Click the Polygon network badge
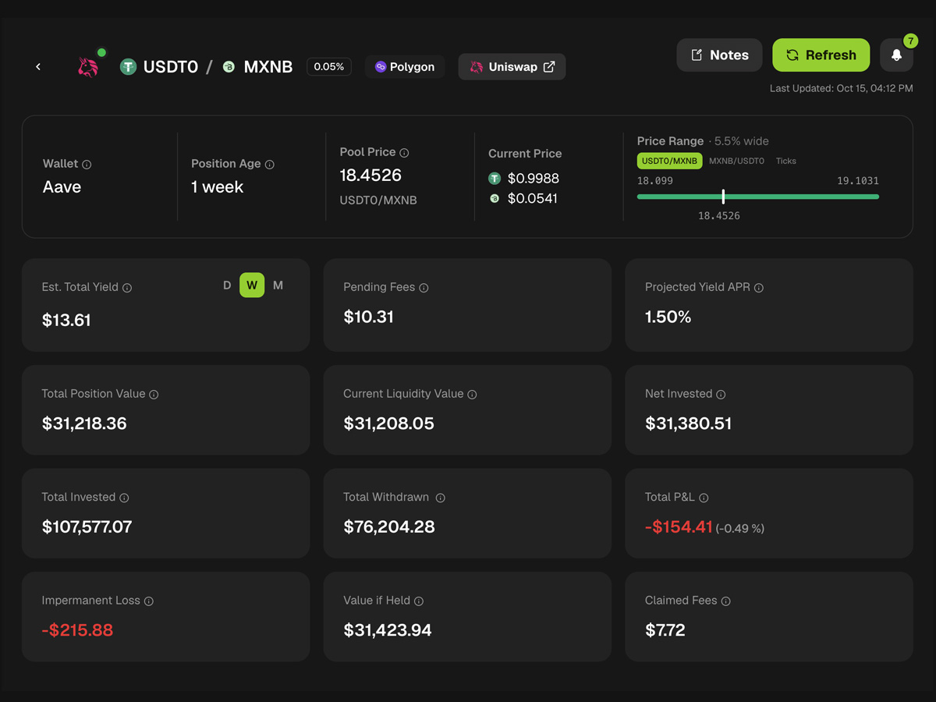 coord(405,67)
